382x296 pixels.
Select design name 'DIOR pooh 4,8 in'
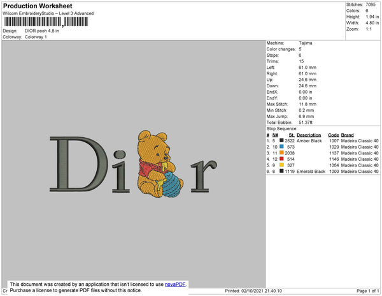42,31
